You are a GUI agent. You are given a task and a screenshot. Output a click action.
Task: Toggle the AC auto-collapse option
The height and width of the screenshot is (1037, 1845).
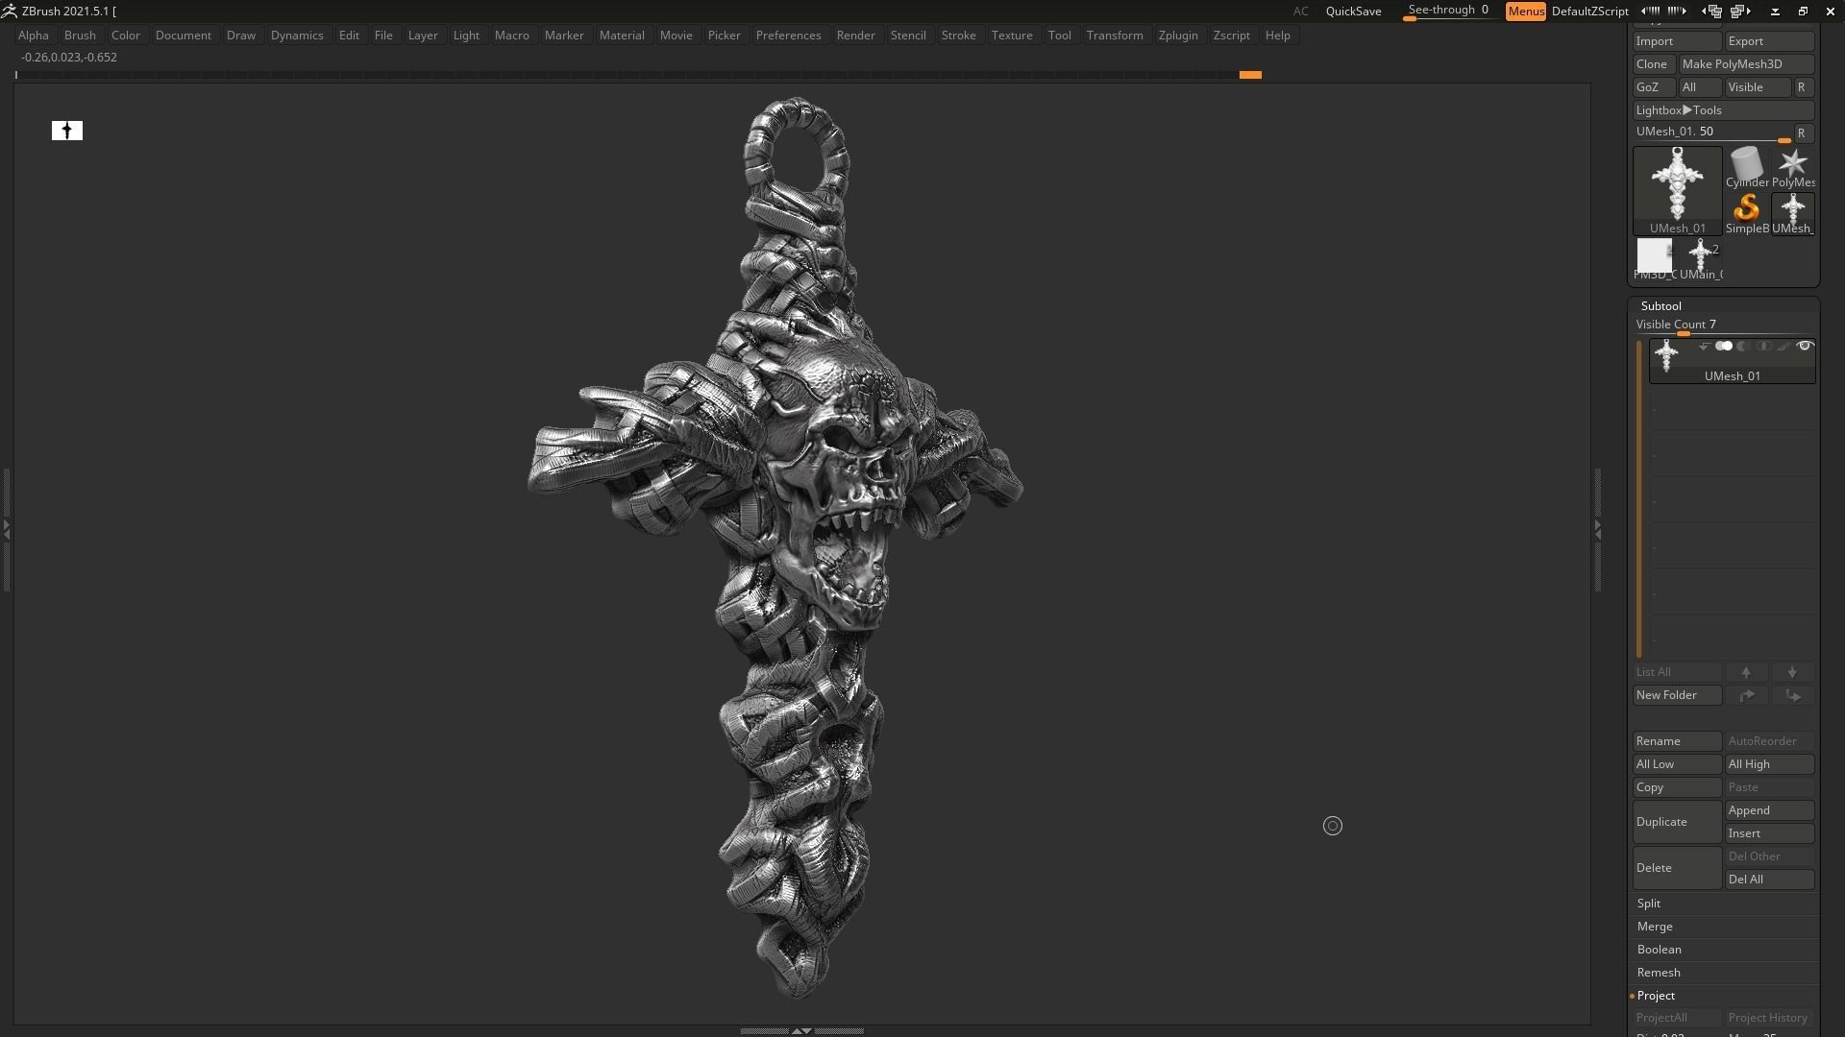(1300, 12)
